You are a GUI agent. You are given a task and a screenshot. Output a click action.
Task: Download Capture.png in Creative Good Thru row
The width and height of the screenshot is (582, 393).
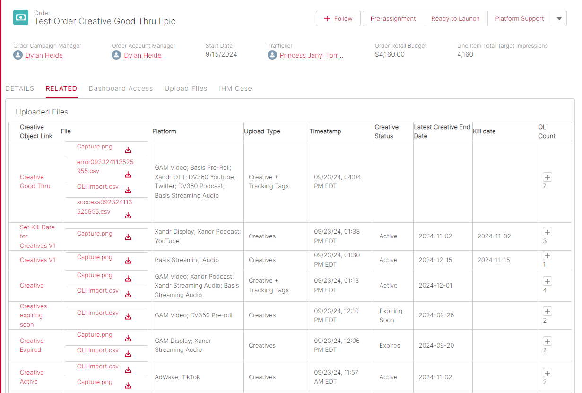tap(128, 150)
